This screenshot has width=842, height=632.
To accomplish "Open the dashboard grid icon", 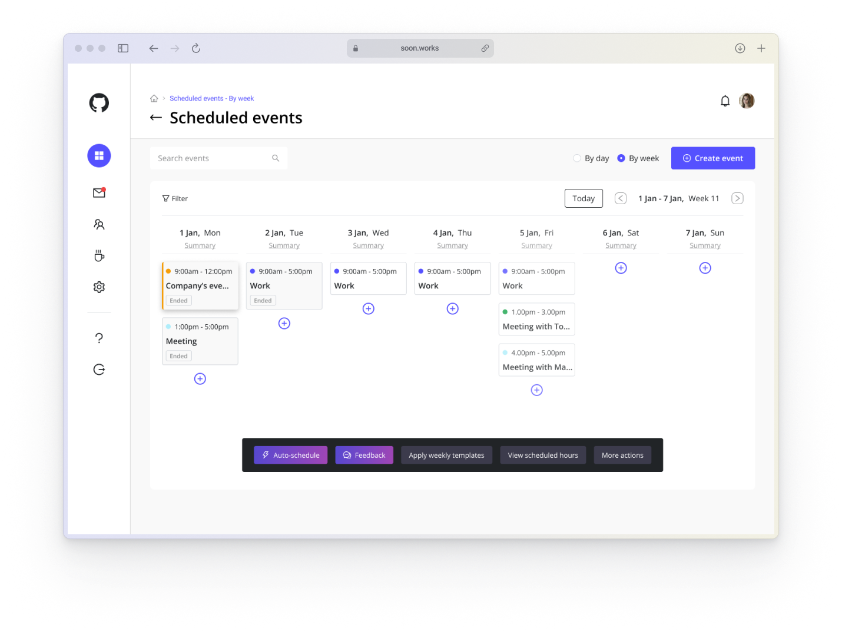I will coord(99,156).
